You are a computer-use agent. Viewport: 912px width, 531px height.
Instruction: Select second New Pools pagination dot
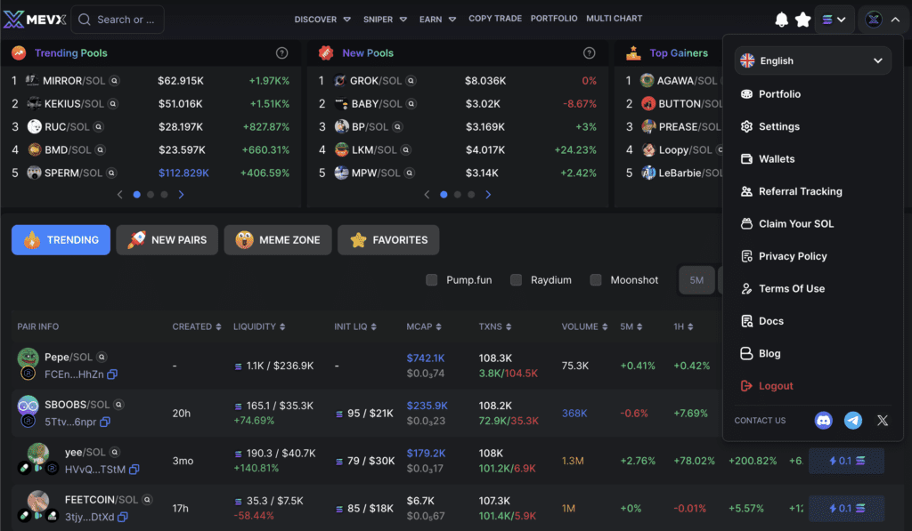pyautogui.click(x=458, y=195)
